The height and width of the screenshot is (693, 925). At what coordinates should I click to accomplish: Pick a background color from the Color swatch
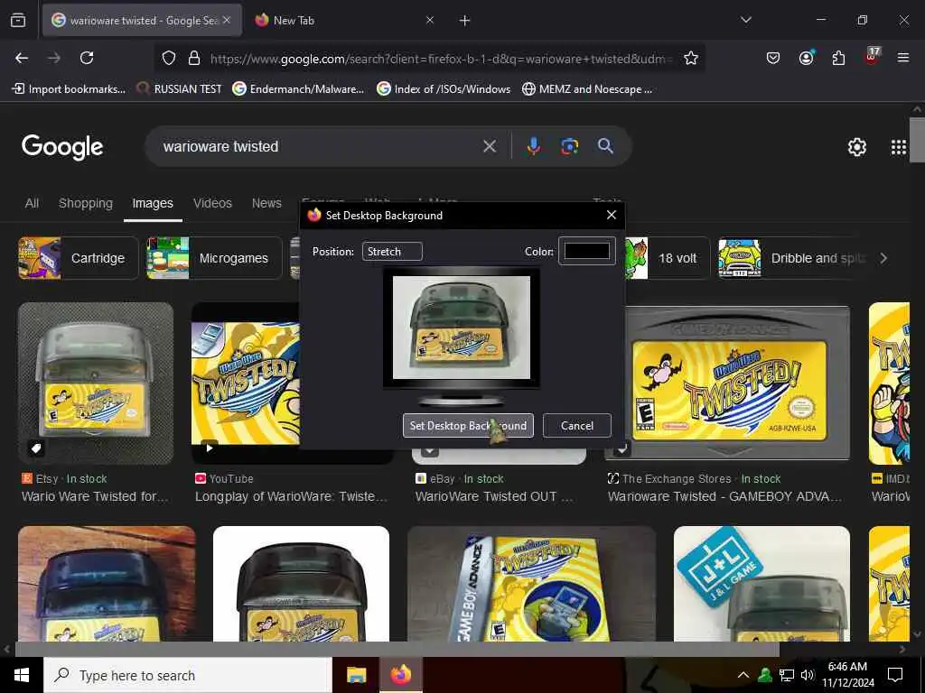[x=587, y=251]
